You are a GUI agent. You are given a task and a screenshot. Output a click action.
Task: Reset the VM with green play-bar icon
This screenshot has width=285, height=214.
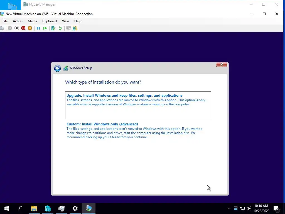[45, 28]
